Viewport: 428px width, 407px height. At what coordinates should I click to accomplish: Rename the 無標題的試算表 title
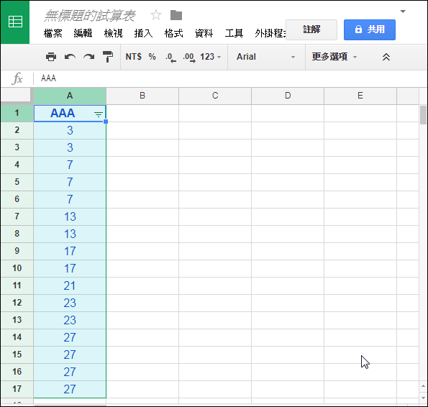(x=89, y=15)
